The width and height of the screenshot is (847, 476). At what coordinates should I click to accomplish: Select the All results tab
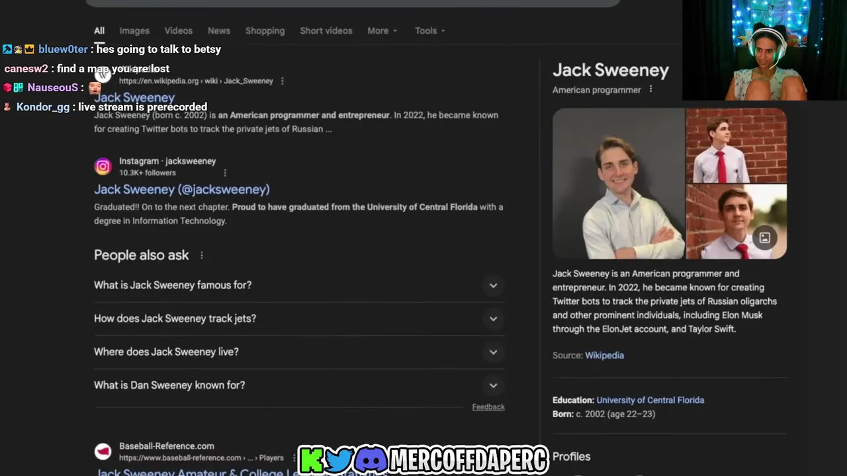tap(99, 30)
